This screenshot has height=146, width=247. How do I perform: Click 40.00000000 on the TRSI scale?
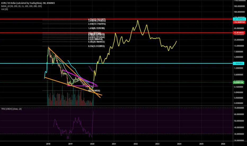(x=239, y=127)
